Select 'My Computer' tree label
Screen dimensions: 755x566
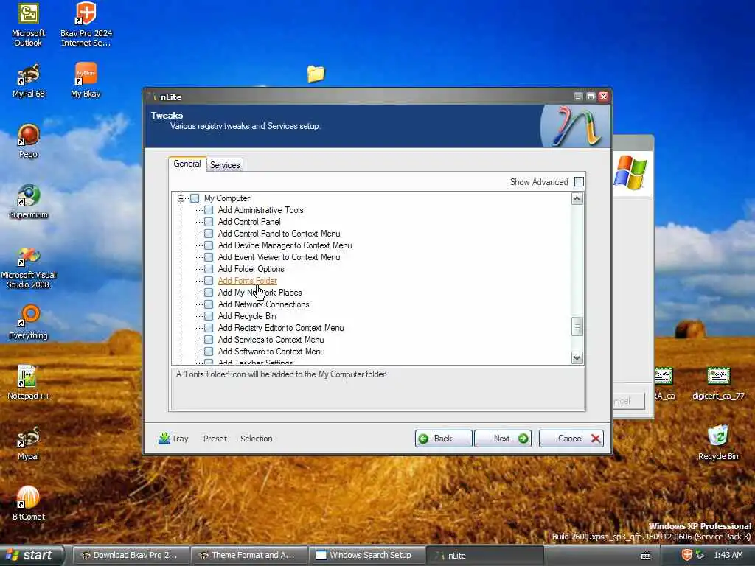click(x=227, y=198)
